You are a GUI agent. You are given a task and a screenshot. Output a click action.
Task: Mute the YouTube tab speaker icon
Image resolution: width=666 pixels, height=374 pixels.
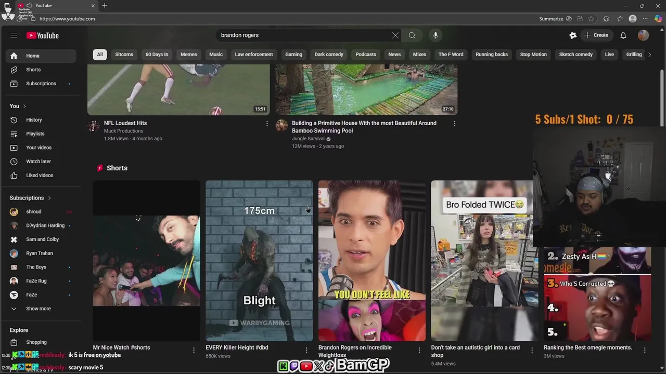pyautogui.click(x=29, y=5)
